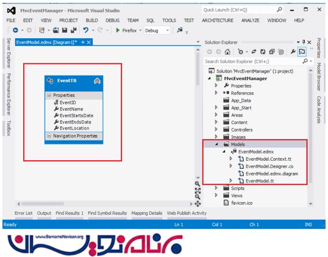Expand EventModel.Designer.cs node
328x257 pixels.
(x=231, y=166)
